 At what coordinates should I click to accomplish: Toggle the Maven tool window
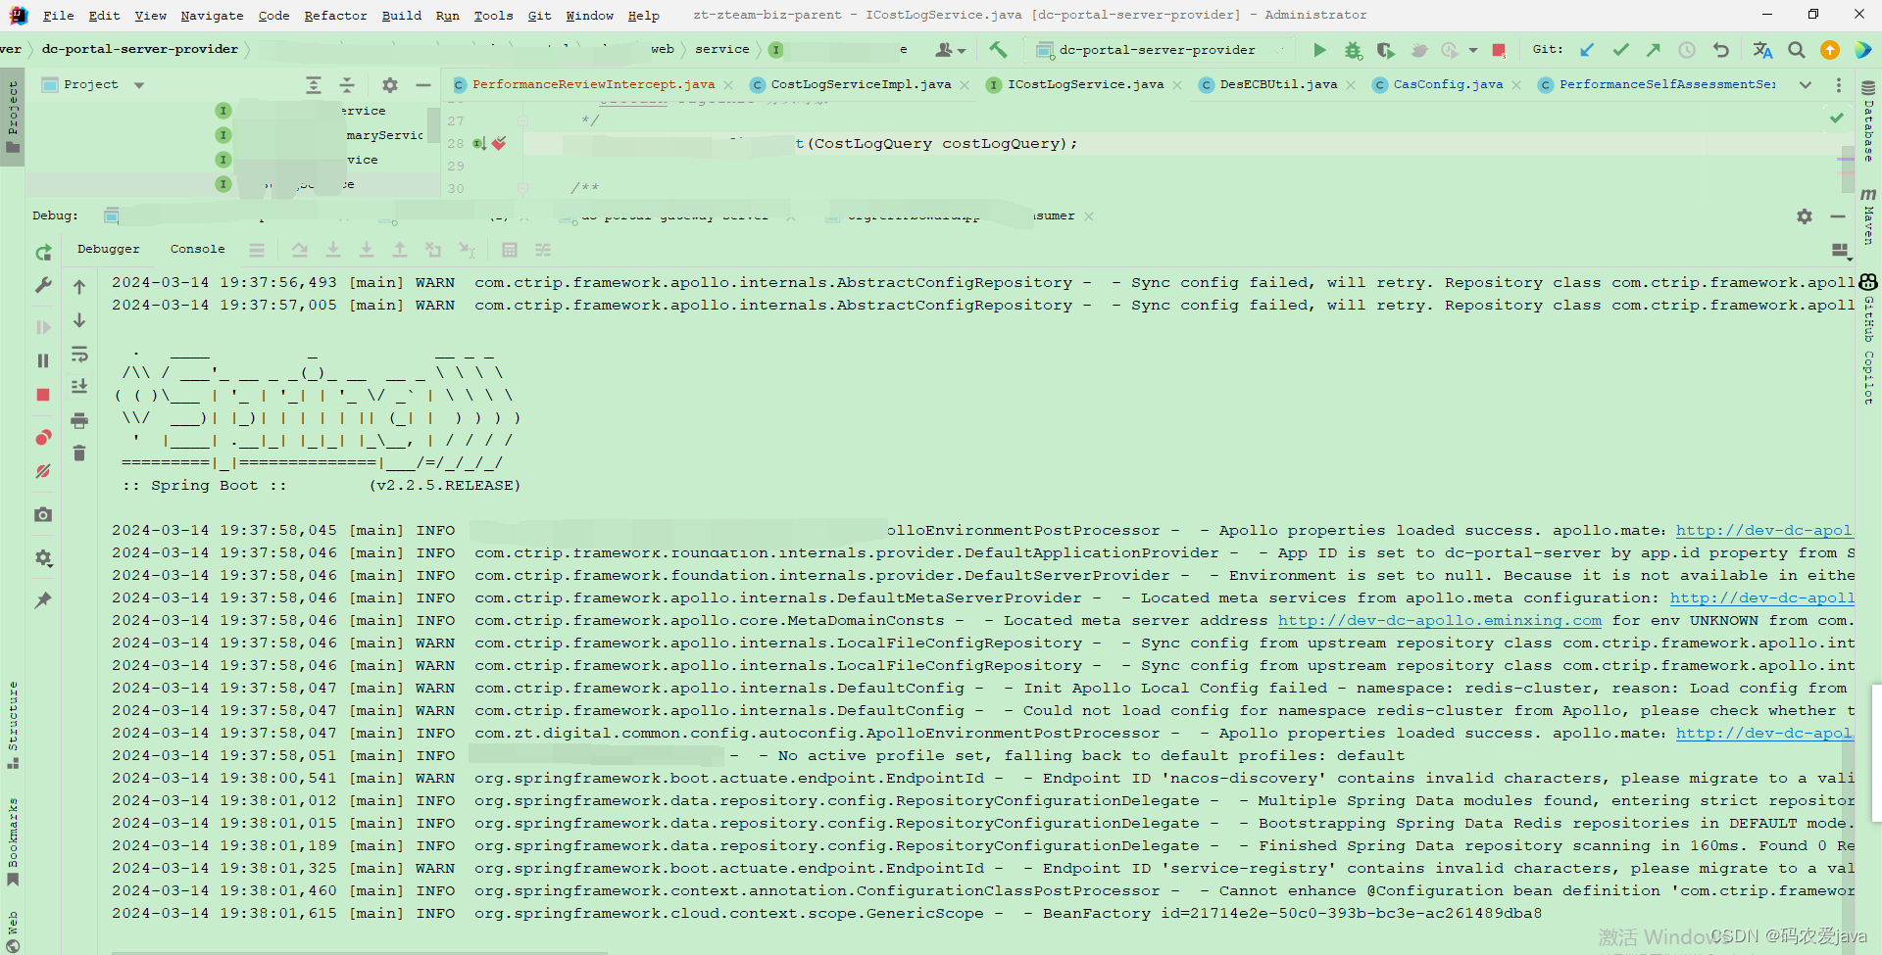pyautogui.click(x=1868, y=216)
